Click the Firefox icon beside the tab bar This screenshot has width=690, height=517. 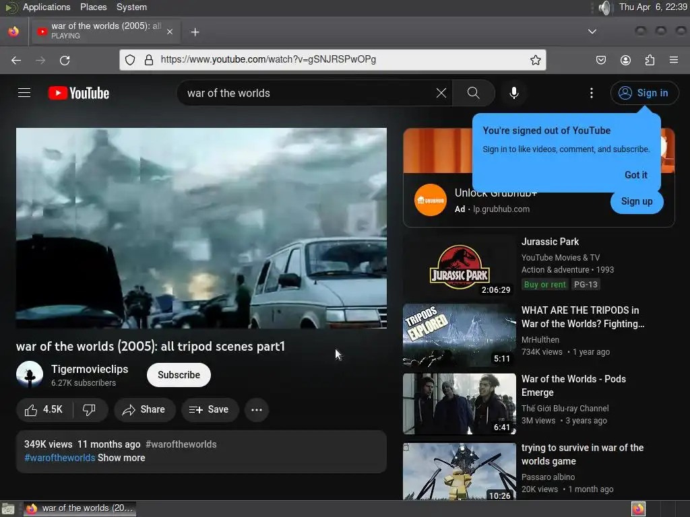(13, 32)
